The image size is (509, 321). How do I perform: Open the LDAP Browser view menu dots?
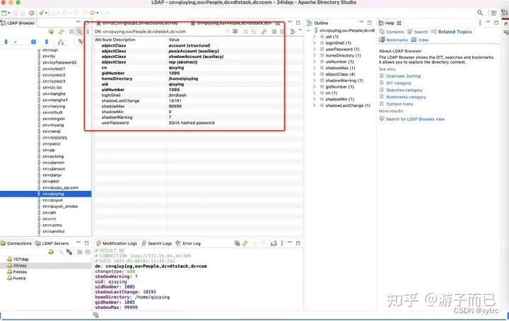[x=88, y=32]
